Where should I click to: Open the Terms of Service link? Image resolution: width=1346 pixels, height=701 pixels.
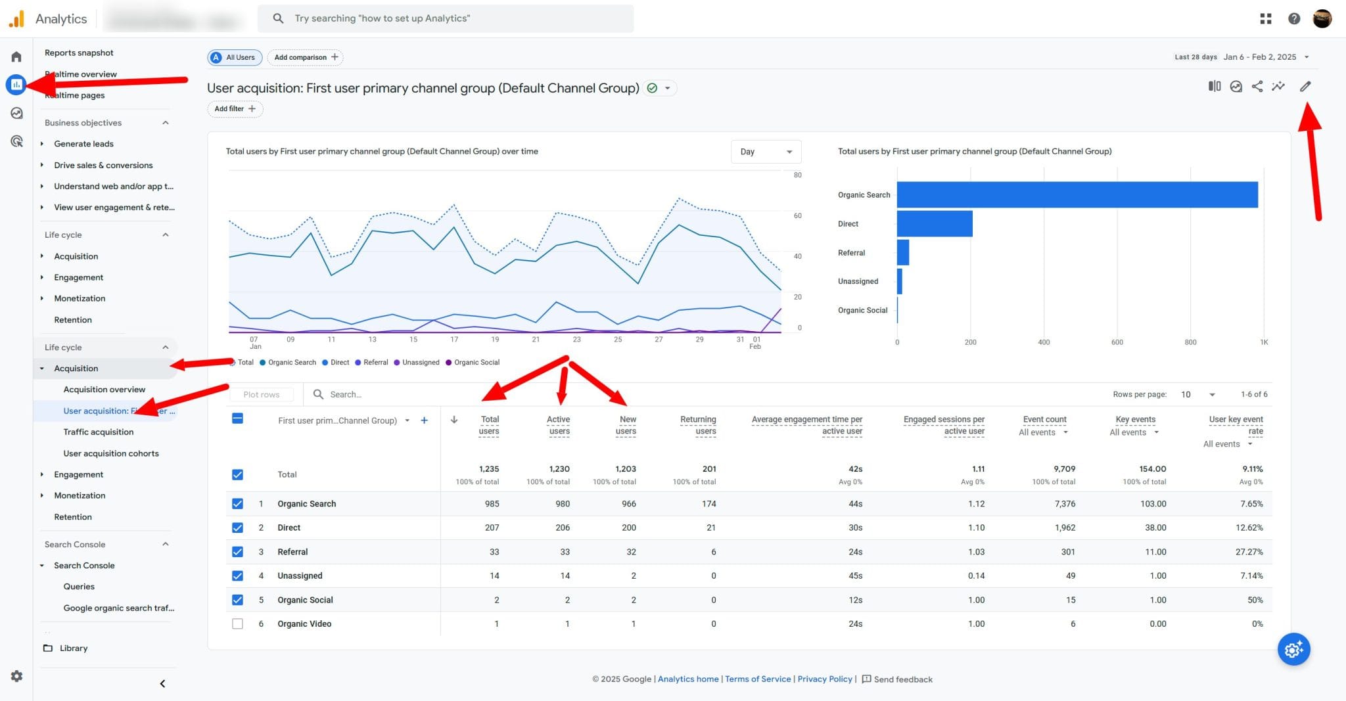coord(758,679)
